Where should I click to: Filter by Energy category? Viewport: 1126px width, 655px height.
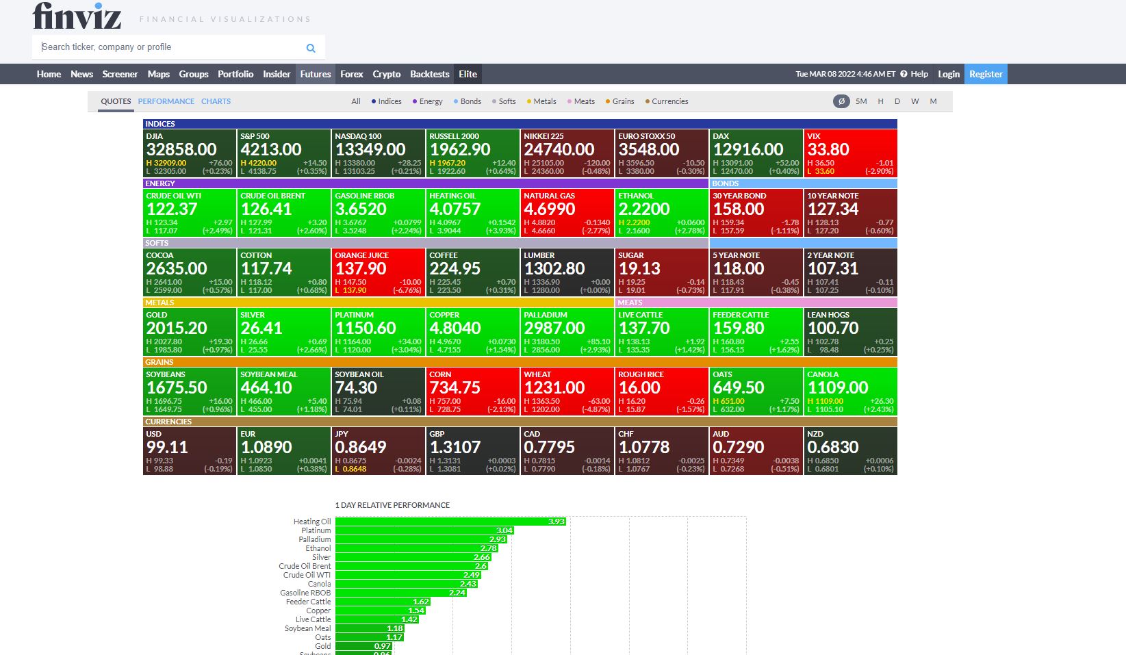coord(428,101)
